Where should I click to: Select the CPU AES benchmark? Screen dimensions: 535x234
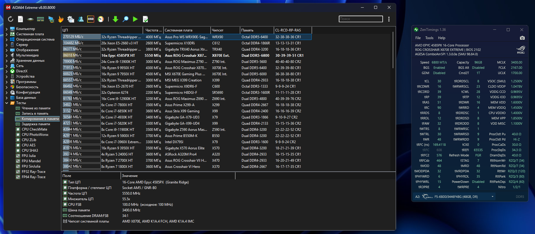(29, 145)
